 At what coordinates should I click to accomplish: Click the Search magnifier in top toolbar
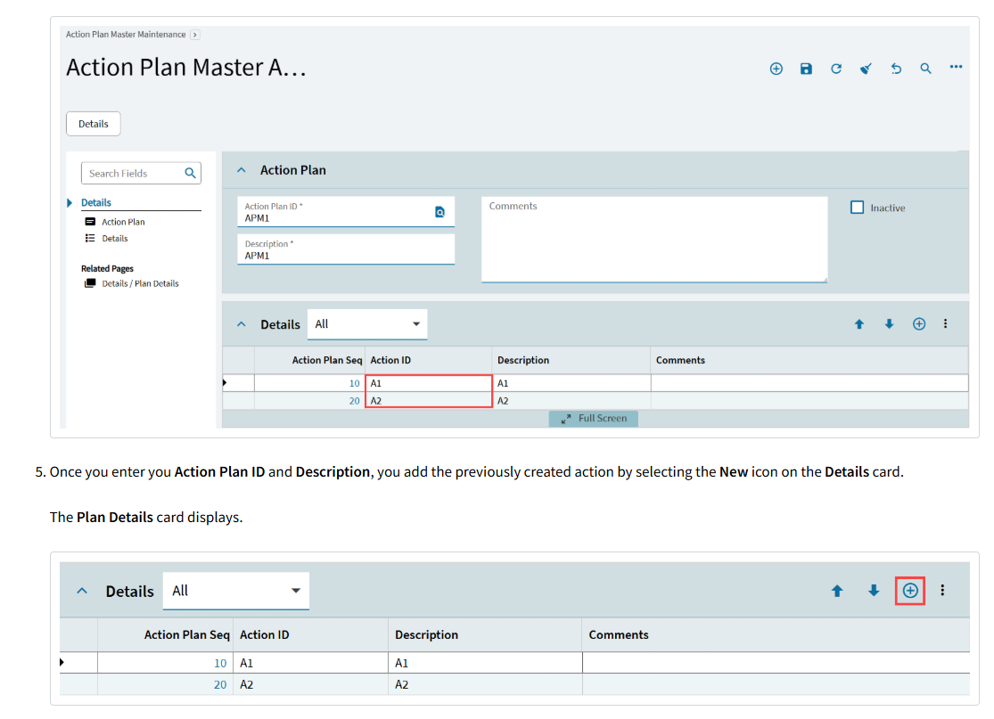click(925, 69)
